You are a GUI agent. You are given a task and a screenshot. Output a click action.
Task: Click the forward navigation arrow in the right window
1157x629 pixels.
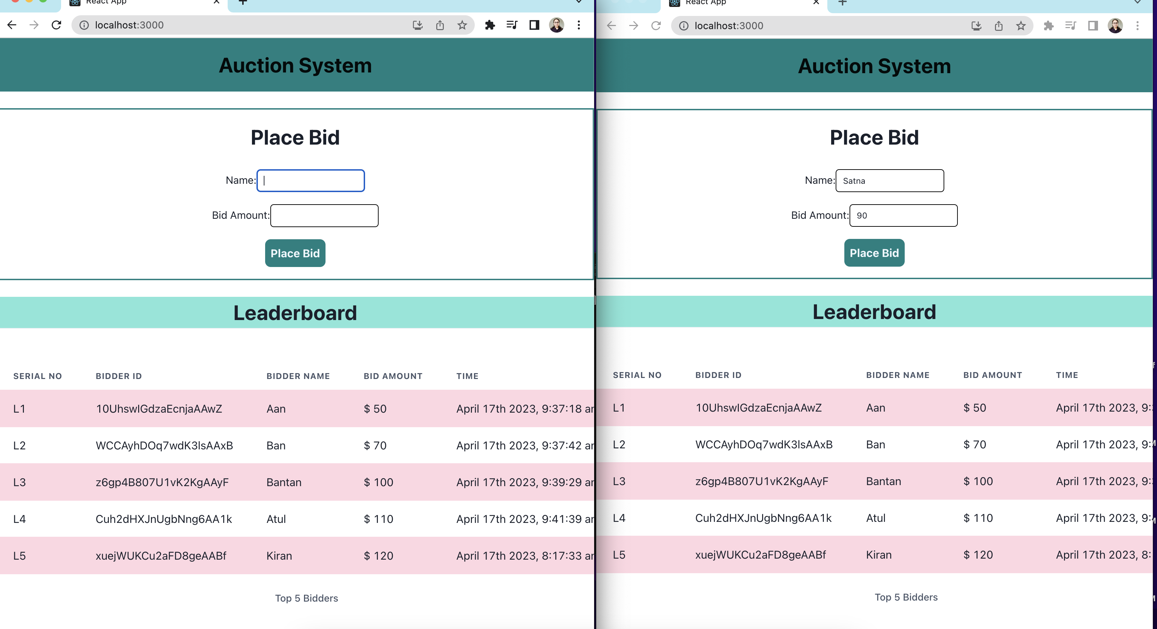click(x=633, y=26)
